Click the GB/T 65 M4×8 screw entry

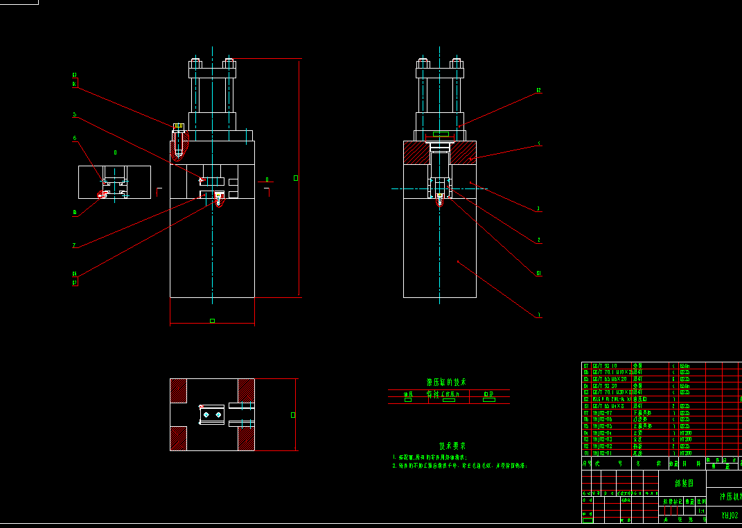609,406
